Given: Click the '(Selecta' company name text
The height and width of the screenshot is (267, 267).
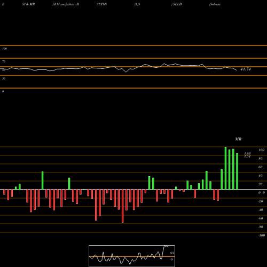Looking at the screenshot, I should 215,4.
